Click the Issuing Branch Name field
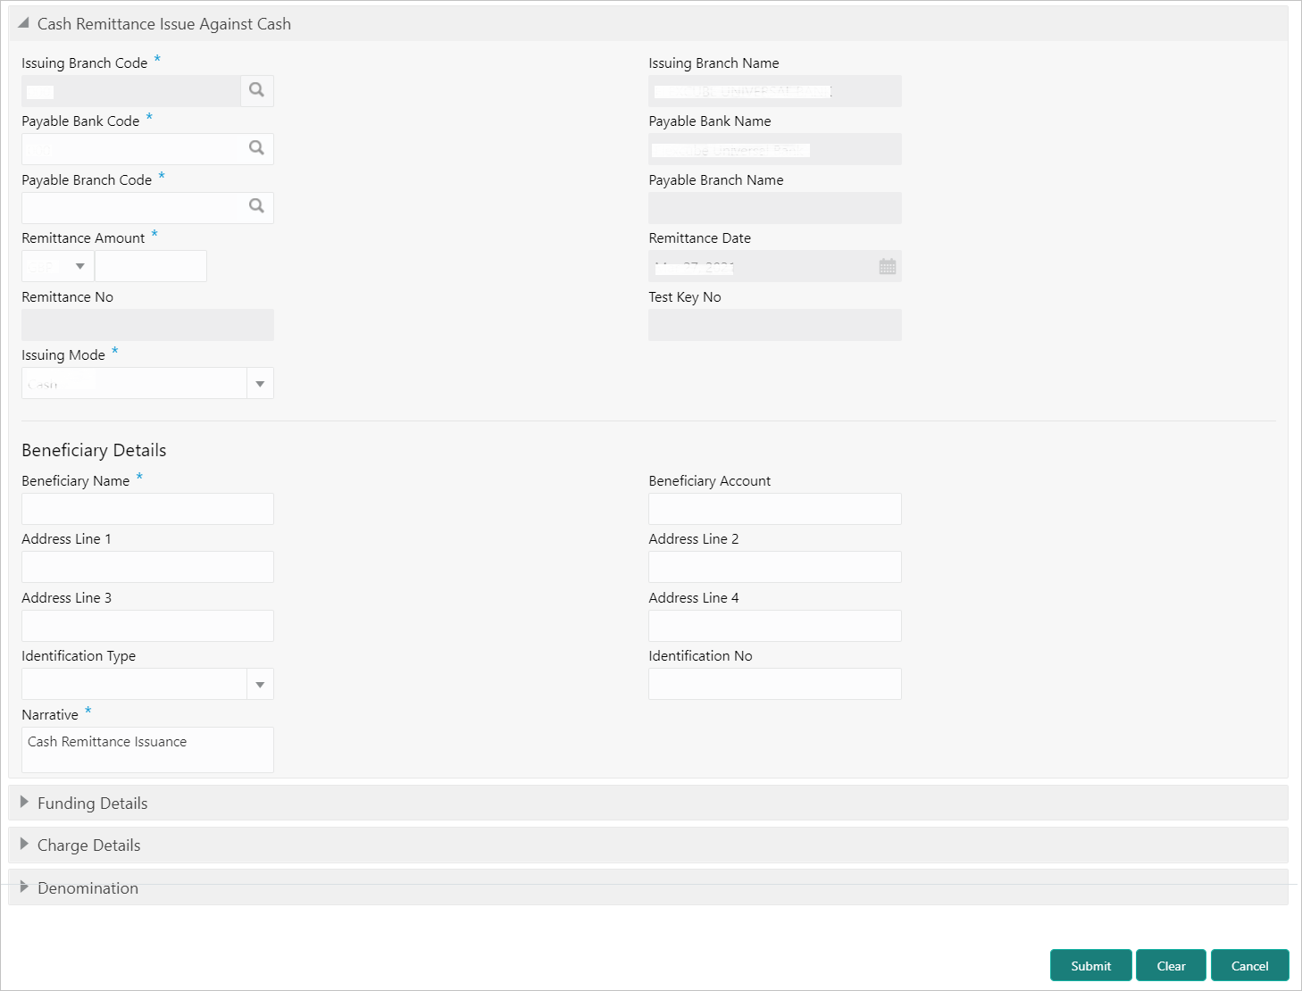The width and height of the screenshot is (1302, 991). (775, 91)
